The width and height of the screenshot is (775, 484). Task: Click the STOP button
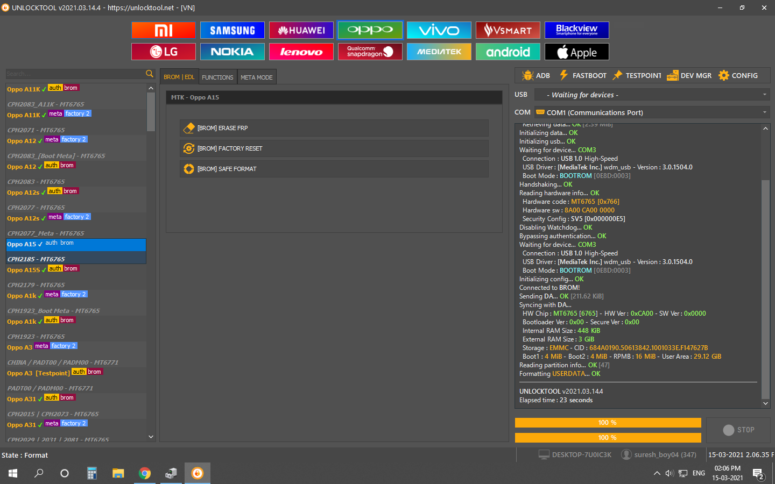pyautogui.click(x=738, y=430)
